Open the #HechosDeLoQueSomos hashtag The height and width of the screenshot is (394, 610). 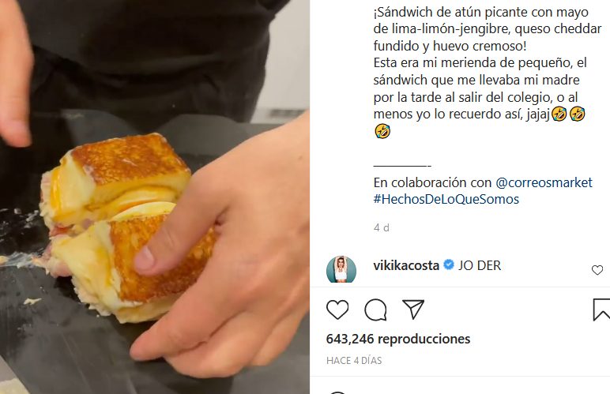tap(446, 199)
